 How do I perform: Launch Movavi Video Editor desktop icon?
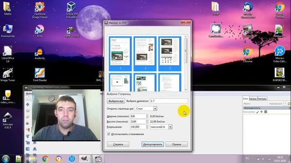[280, 54]
